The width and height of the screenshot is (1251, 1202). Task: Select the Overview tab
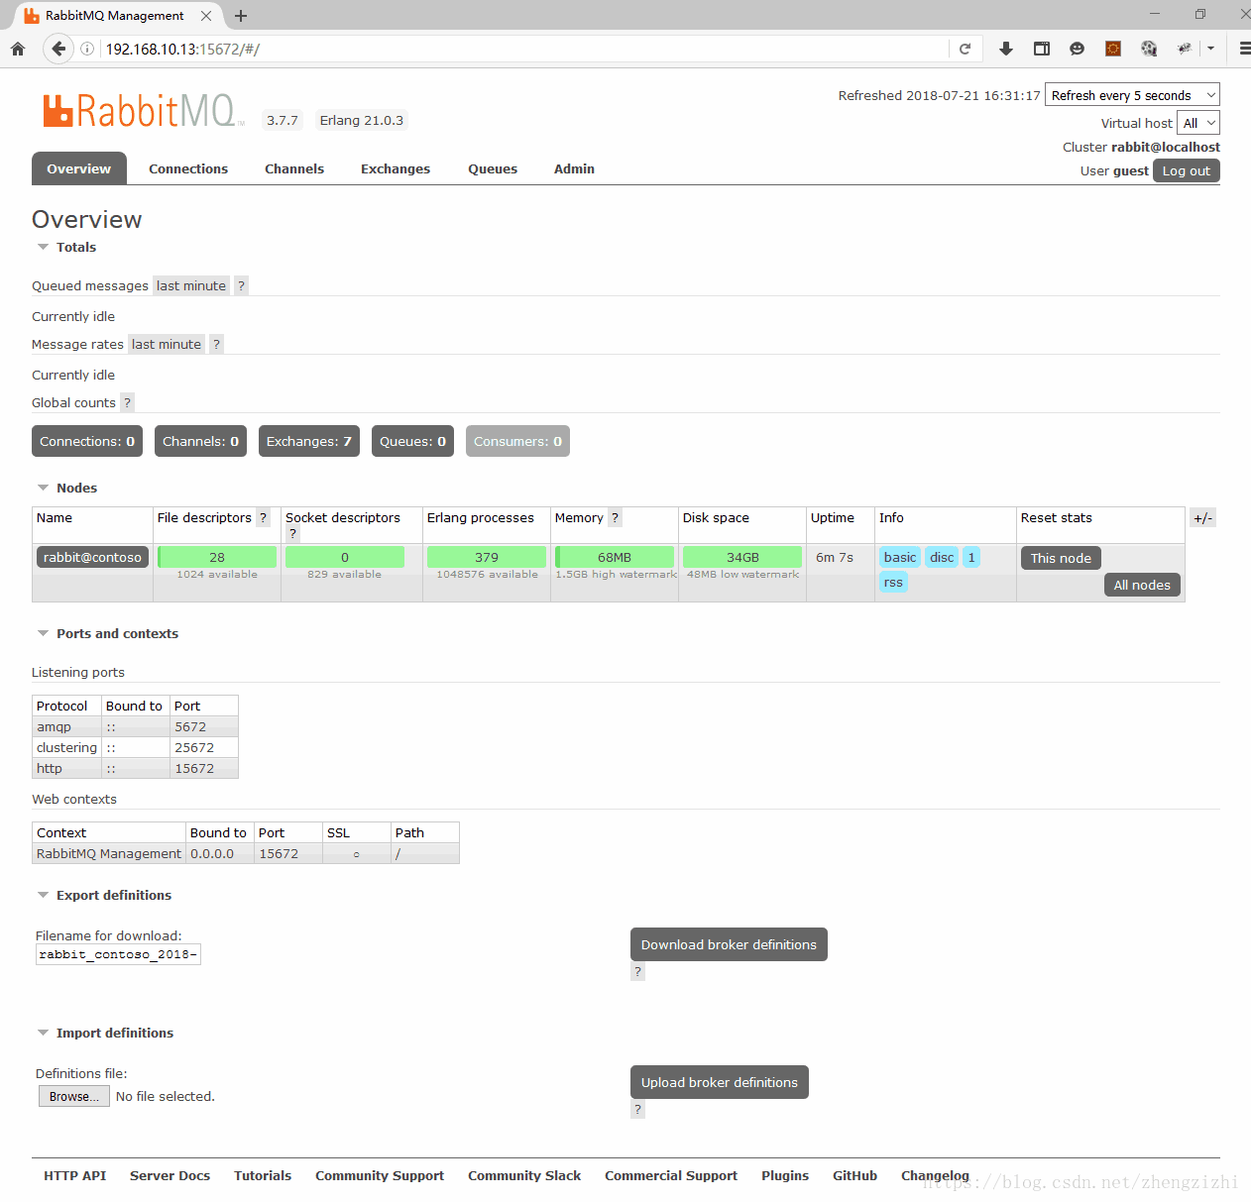coord(79,168)
